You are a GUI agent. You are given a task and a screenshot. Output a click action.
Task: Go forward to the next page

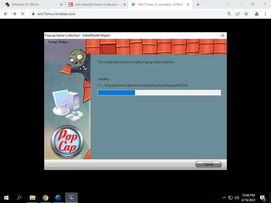click(14, 14)
